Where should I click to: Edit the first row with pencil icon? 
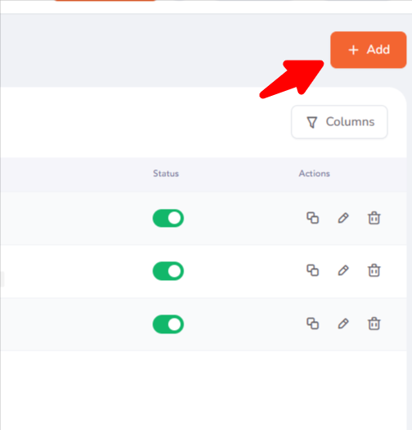click(343, 218)
